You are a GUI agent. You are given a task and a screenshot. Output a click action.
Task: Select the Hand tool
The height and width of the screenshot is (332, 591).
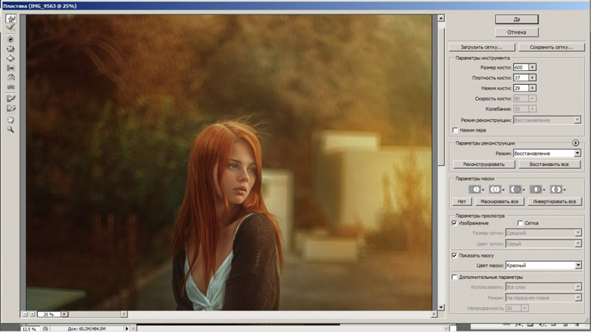click(x=11, y=120)
